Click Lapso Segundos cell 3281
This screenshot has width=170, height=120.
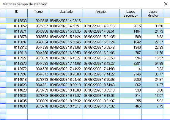click(x=130, y=64)
